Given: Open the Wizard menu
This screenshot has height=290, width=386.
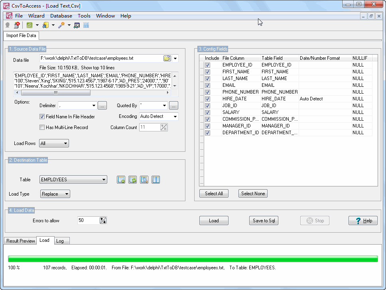Looking at the screenshot, I should point(36,16).
